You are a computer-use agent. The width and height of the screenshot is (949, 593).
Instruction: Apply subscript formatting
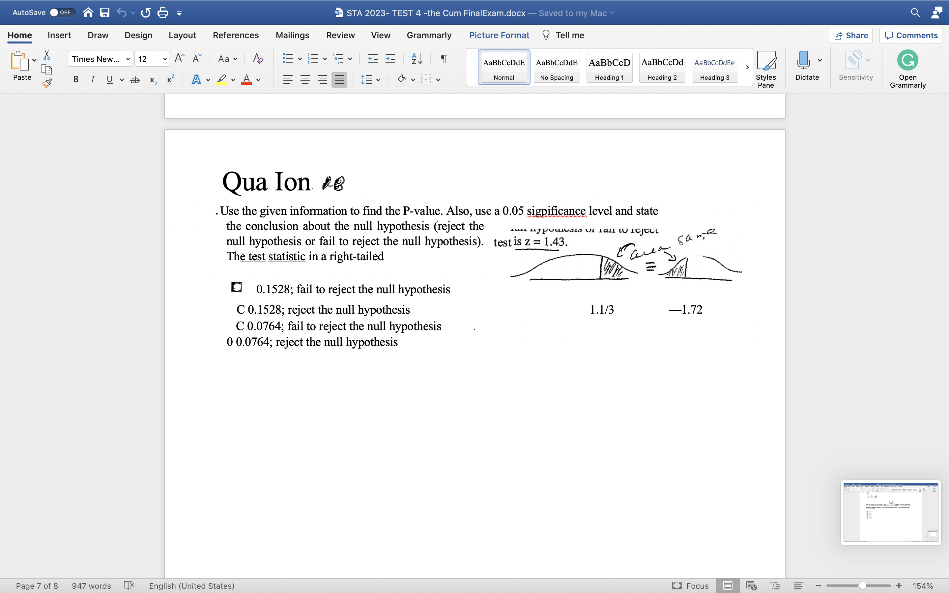[153, 80]
